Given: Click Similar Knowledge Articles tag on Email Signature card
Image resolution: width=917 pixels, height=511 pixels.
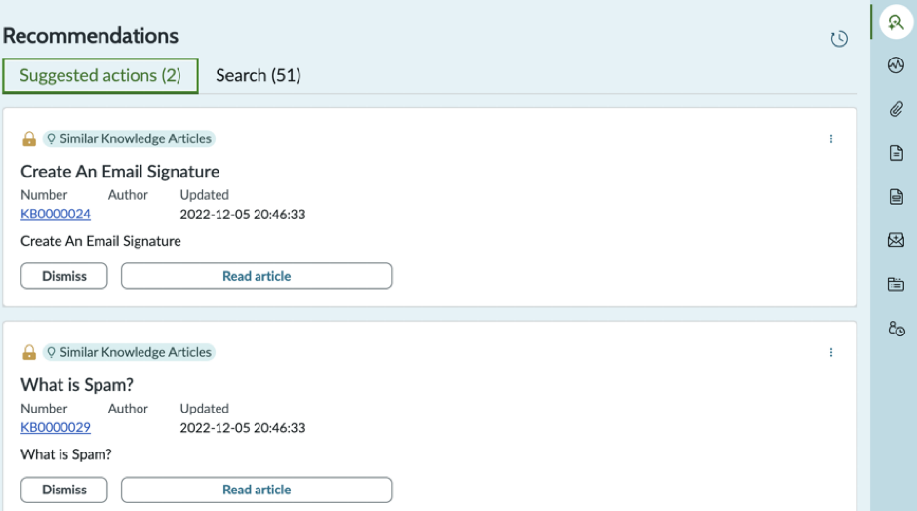Looking at the screenshot, I should click(129, 138).
